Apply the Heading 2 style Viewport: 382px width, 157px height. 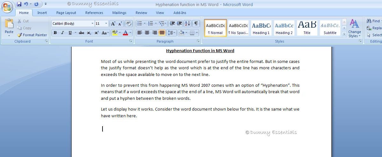tap(284, 28)
